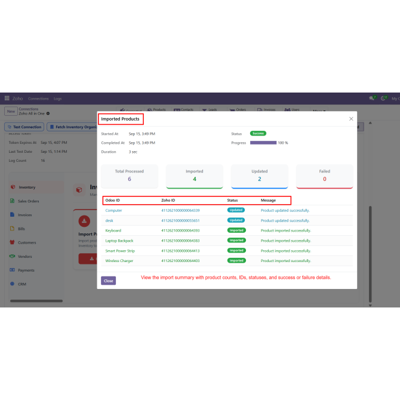Open the Logs menu
This screenshot has width=400, height=400.
(x=58, y=99)
